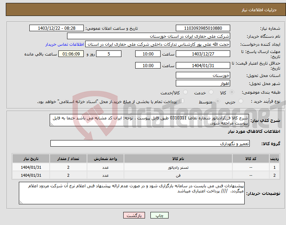Select the کالا/خدمت radio button
The height and width of the screenshot is (225, 286).
click(x=185, y=92)
